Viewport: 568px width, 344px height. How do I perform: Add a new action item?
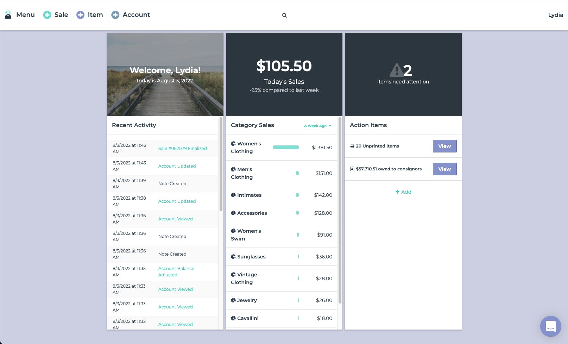403,192
